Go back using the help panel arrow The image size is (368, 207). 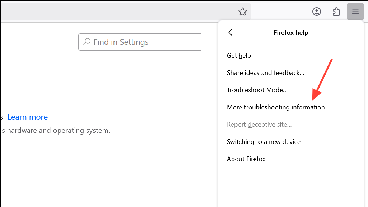pyautogui.click(x=230, y=32)
